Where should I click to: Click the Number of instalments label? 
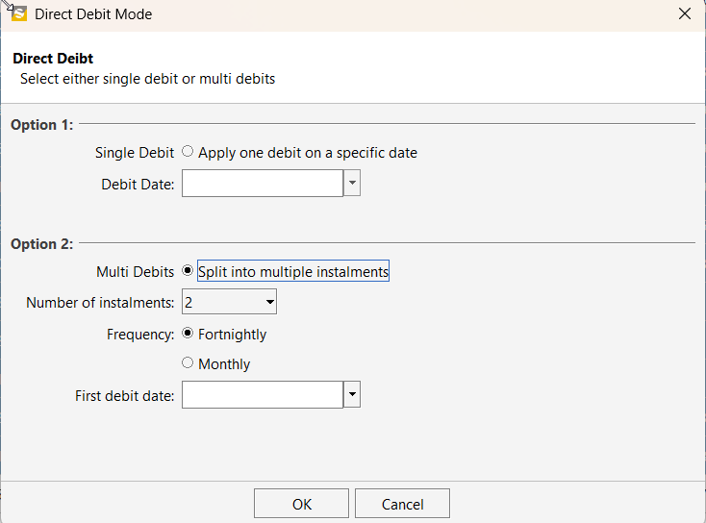click(x=100, y=303)
